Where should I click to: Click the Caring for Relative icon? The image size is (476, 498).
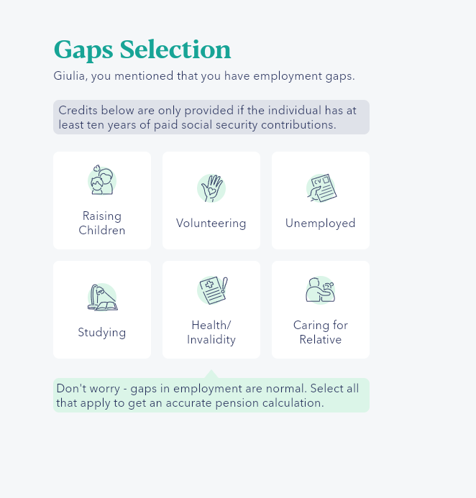[x=321, y=290]
